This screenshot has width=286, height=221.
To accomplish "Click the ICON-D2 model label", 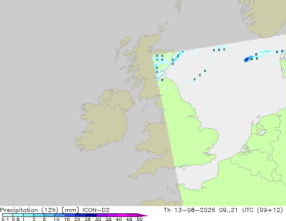I will 96,210.
